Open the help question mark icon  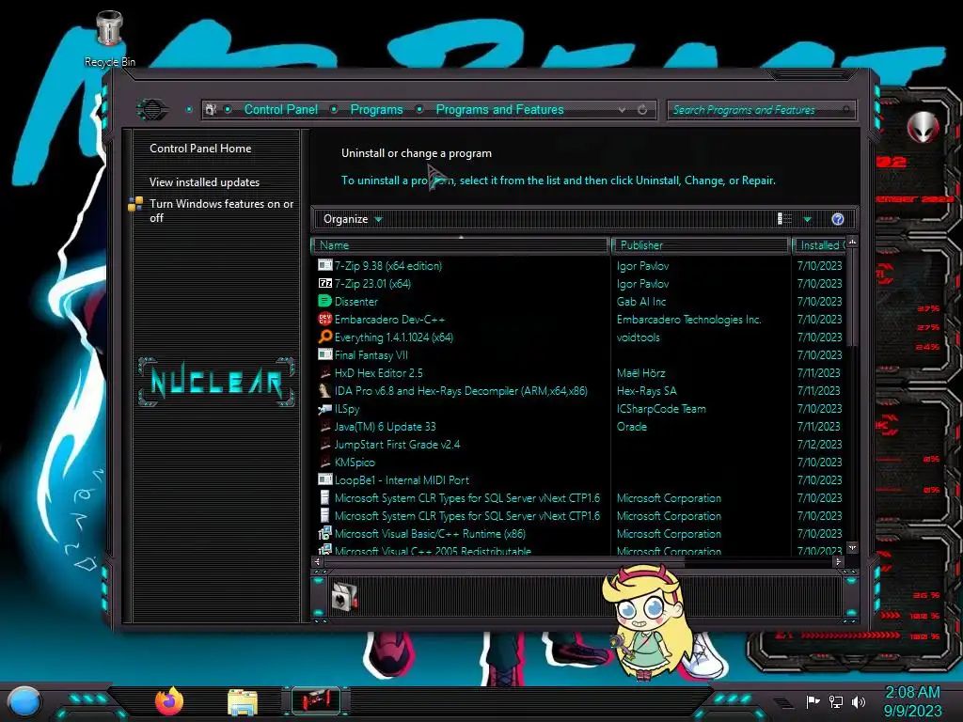coord(838,219)
